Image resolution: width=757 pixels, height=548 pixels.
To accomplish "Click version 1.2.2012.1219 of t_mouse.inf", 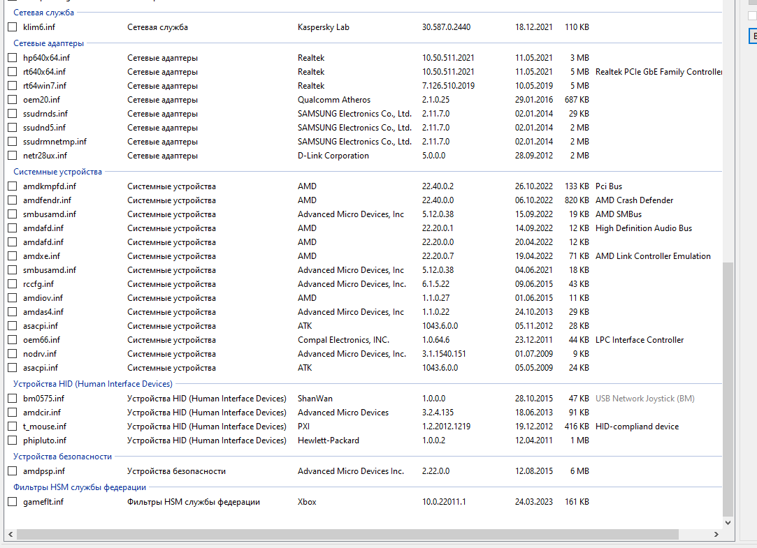I will (x=446, y=427).
